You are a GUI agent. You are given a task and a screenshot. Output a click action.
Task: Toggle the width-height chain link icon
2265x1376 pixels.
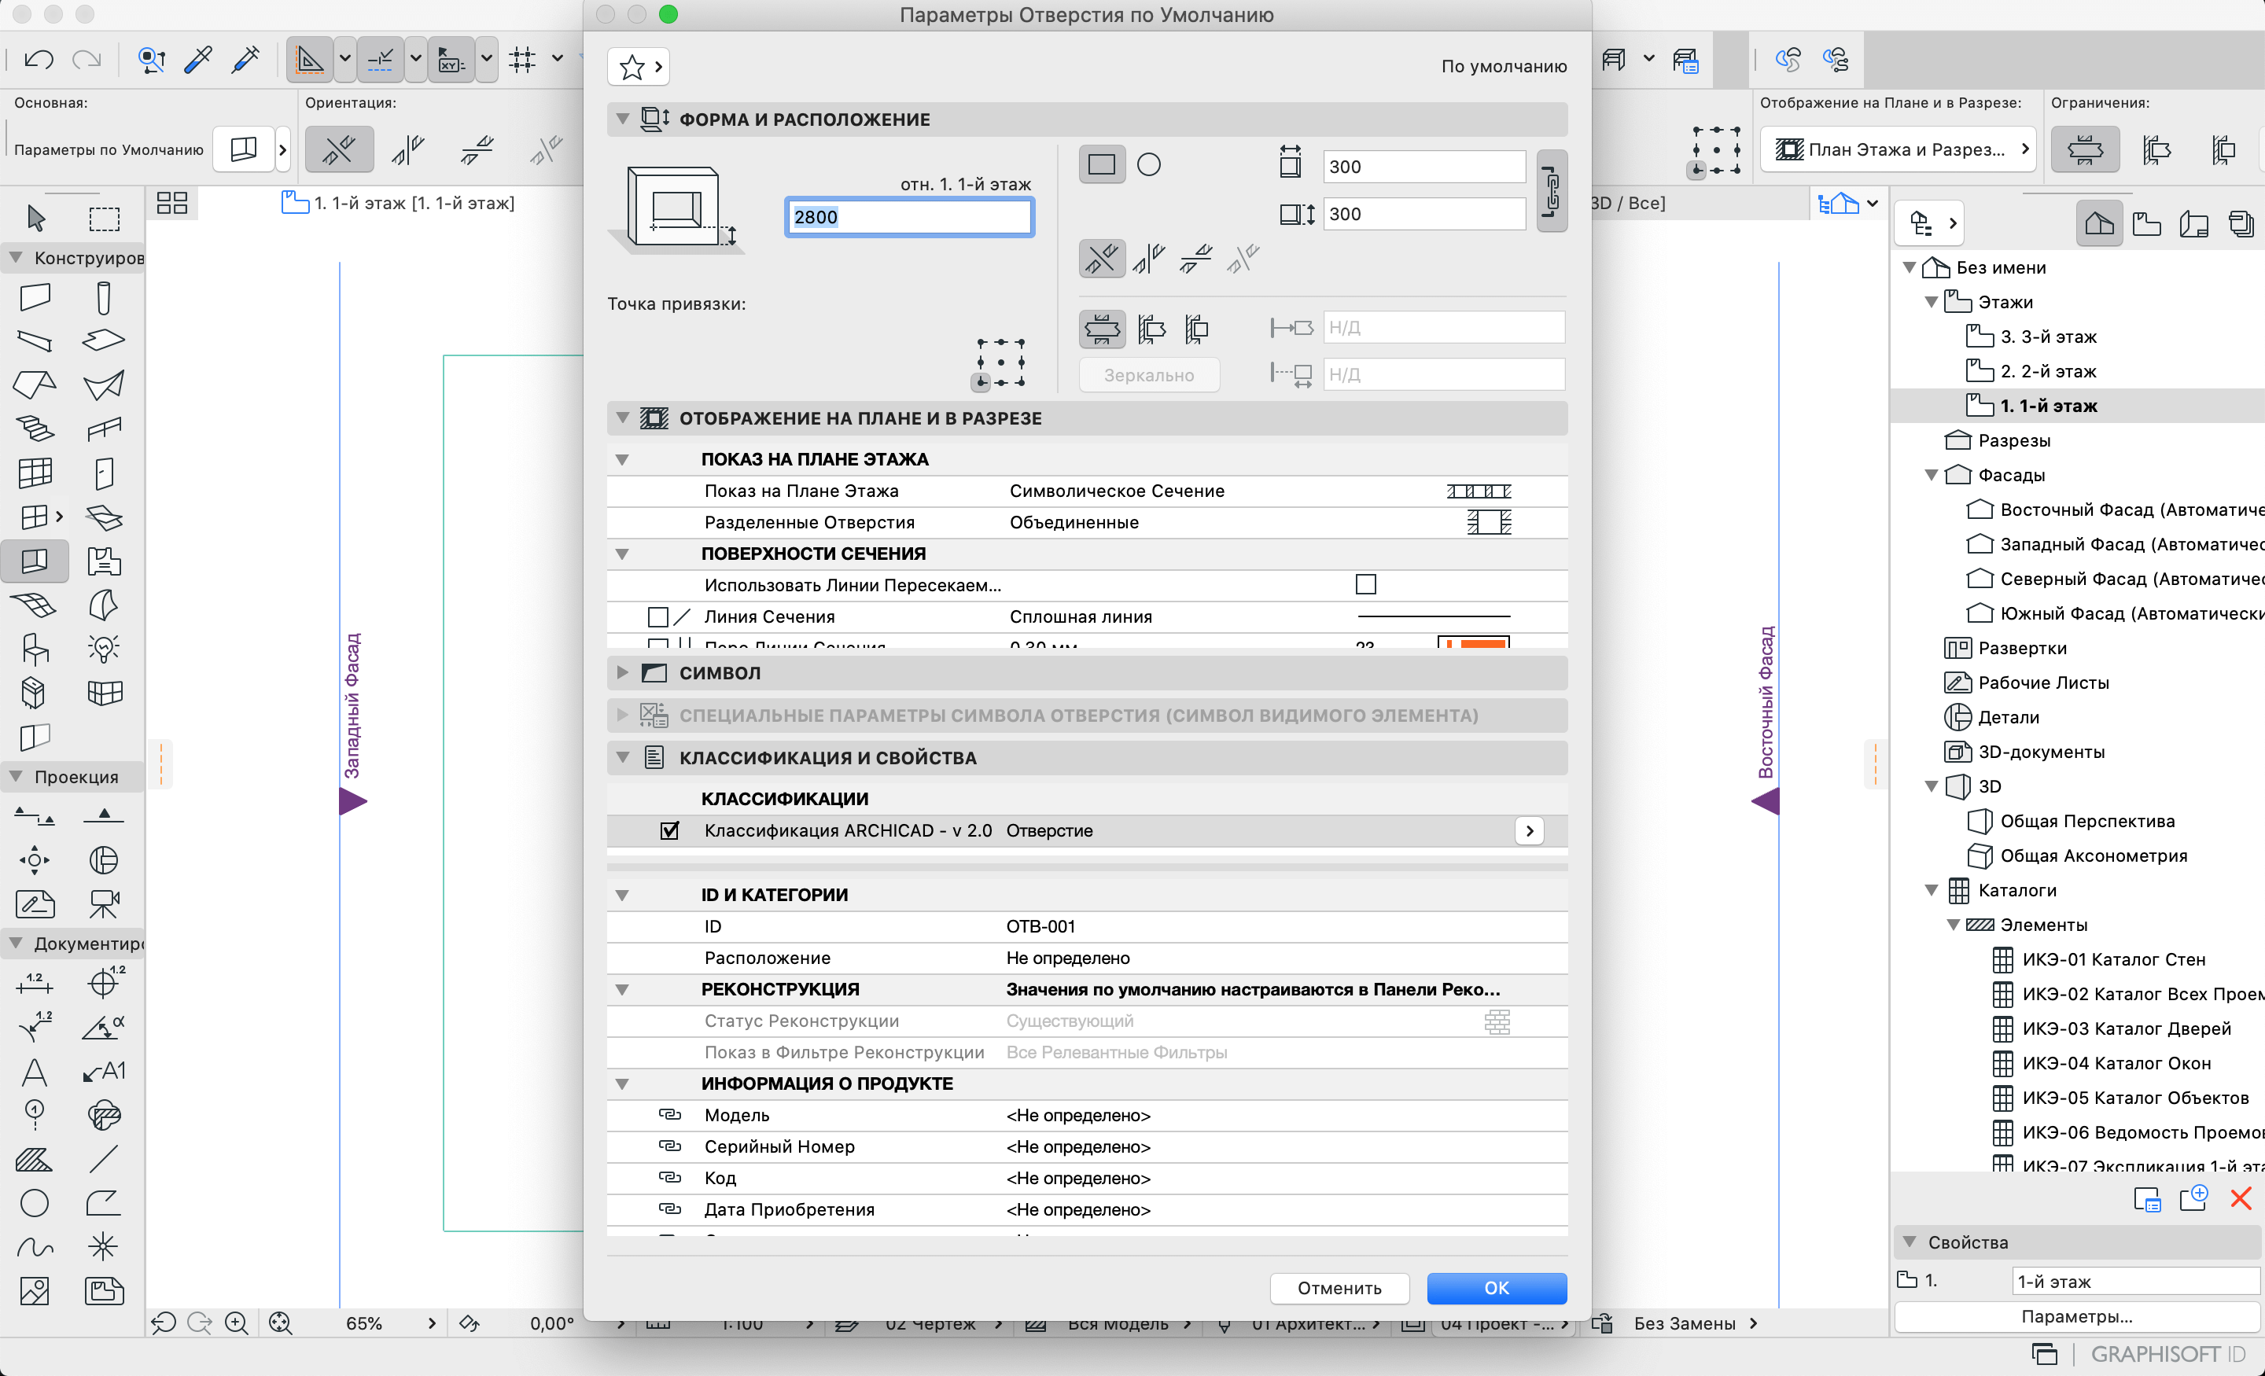tap(1552, 189)
